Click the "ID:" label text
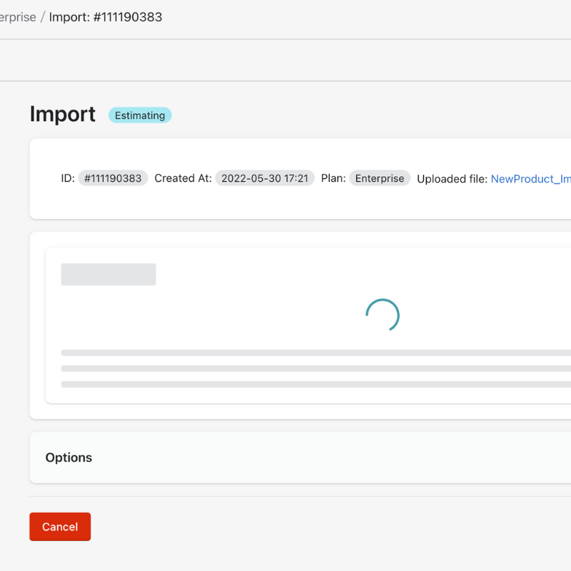 [68, 178]
